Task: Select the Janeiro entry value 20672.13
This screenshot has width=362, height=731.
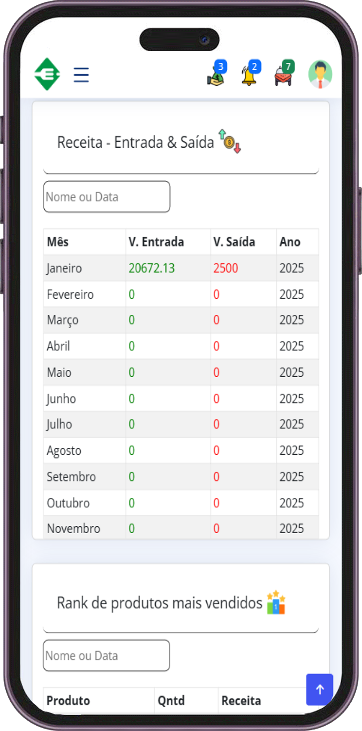Action: click(152, 268)
